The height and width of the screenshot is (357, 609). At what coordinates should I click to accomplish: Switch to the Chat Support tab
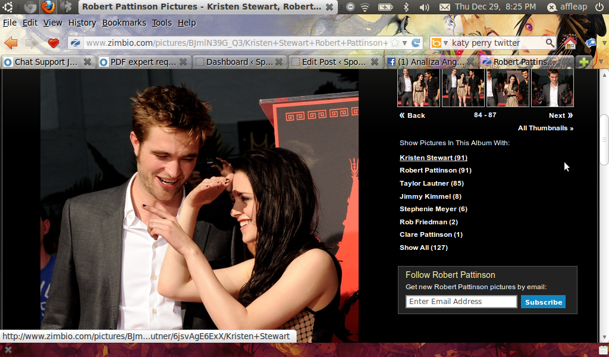pyautogui.click(x=48, y=62)
